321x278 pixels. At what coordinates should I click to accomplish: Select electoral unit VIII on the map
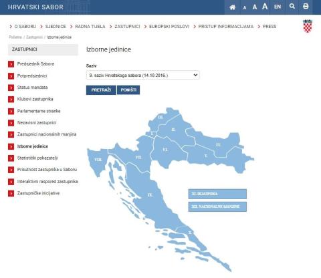pos(97,160)
